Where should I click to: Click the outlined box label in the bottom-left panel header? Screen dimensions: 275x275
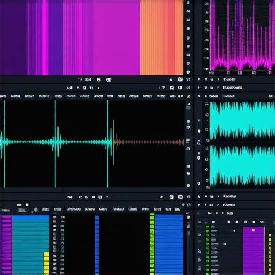(x=22, y=210)
